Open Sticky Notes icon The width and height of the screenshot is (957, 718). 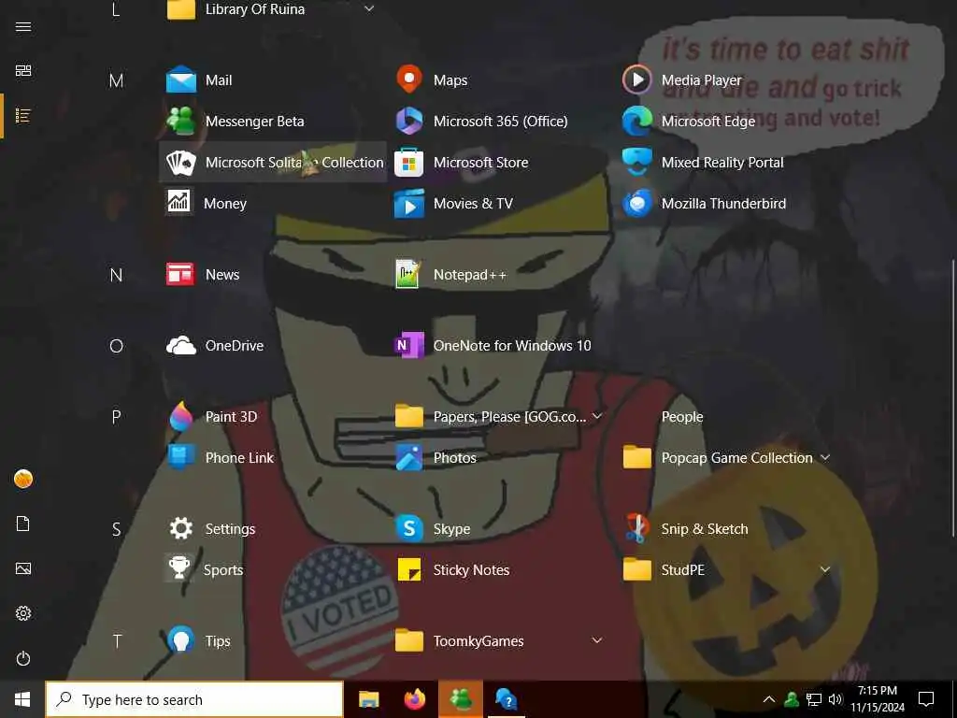(x=409, y=569)
